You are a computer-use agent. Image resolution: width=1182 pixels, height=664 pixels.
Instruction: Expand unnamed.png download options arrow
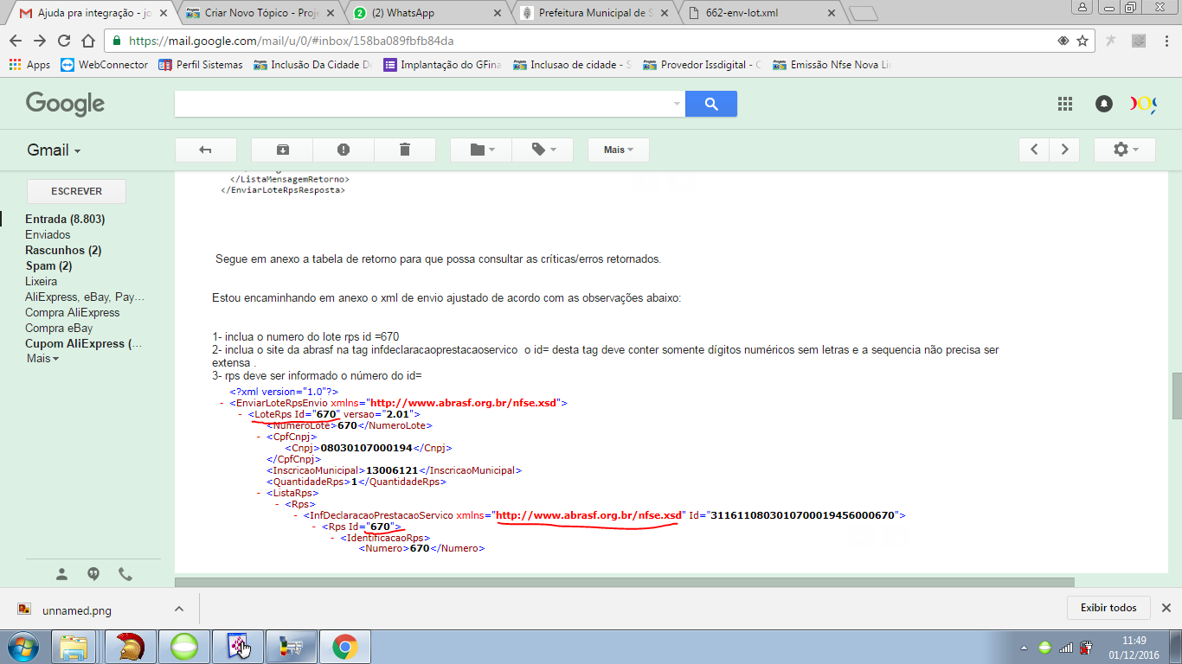(177, 609)
